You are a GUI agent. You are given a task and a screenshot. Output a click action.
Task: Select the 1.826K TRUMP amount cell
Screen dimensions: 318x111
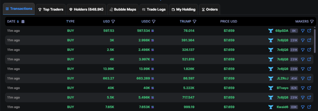coord(189,69)
